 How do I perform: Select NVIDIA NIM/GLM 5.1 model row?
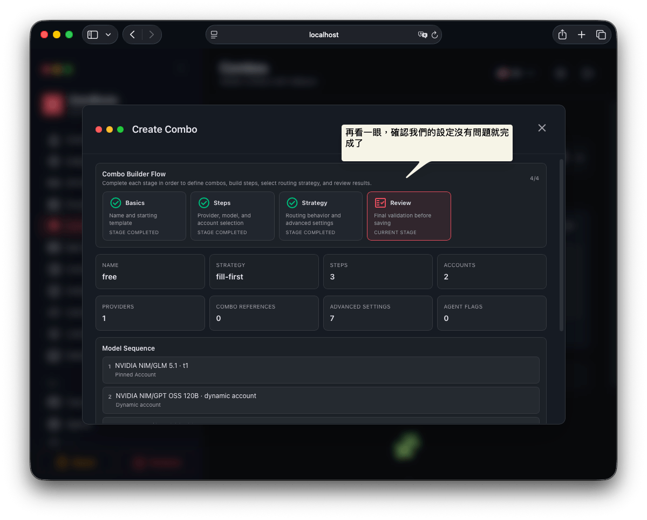click(321, 370)
